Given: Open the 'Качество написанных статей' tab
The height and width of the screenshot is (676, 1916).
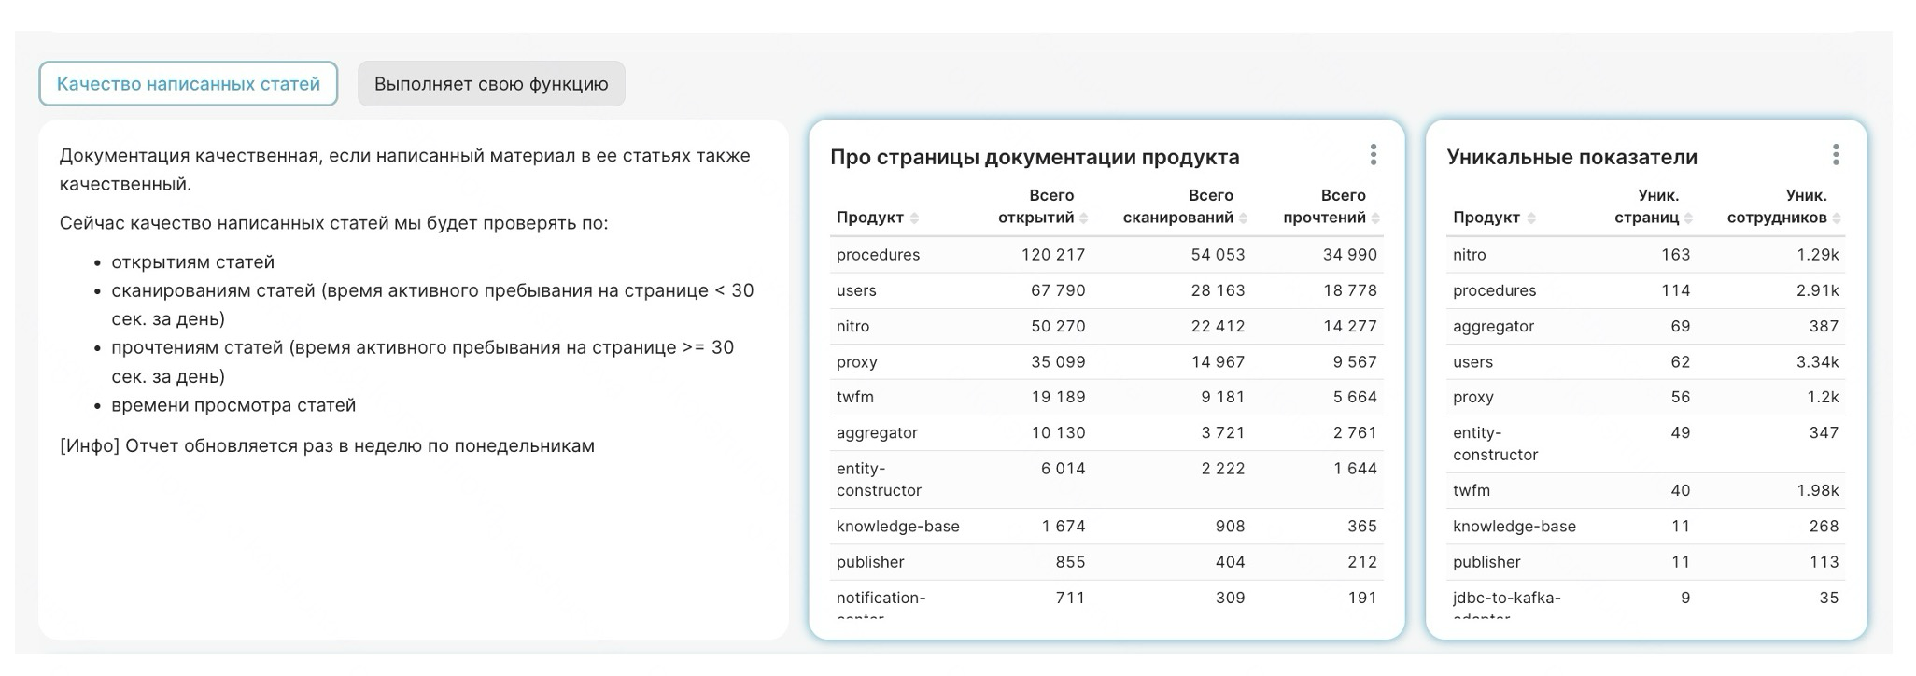Looking at the screenshot, I should point(188,84).
